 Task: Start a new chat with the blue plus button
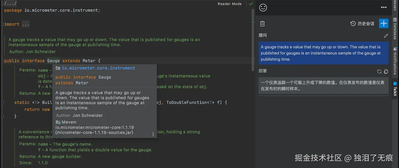[x=384, y=23]
